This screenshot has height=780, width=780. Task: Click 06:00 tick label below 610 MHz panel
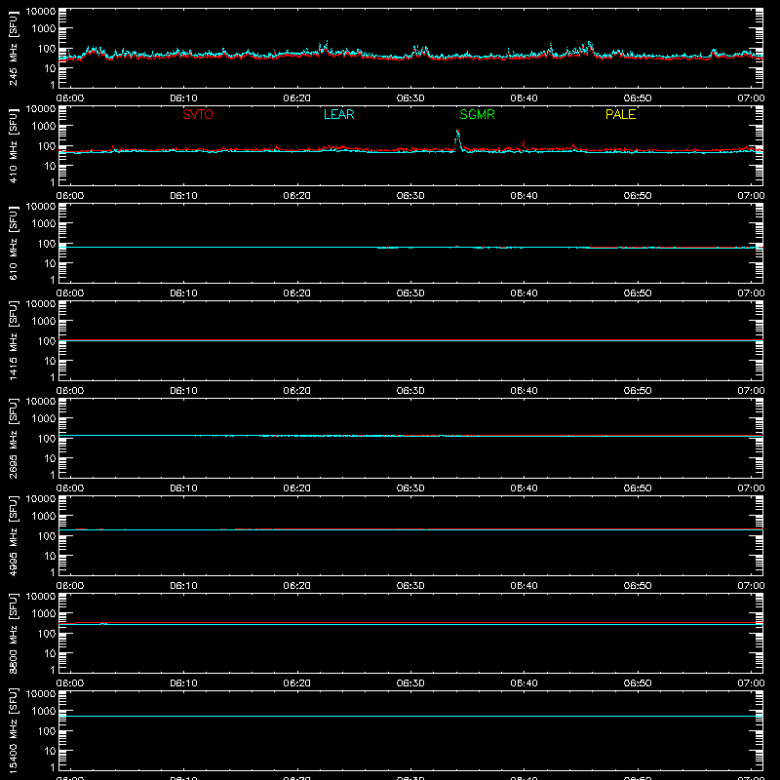[70, 293]
